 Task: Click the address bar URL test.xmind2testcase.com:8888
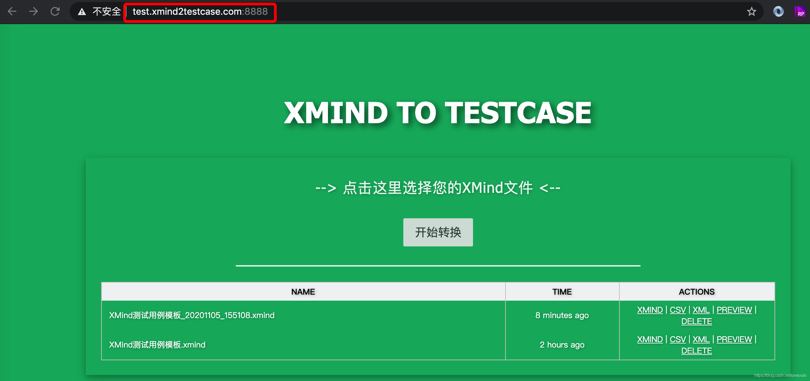pyautogui.click(x=200, y=12)
